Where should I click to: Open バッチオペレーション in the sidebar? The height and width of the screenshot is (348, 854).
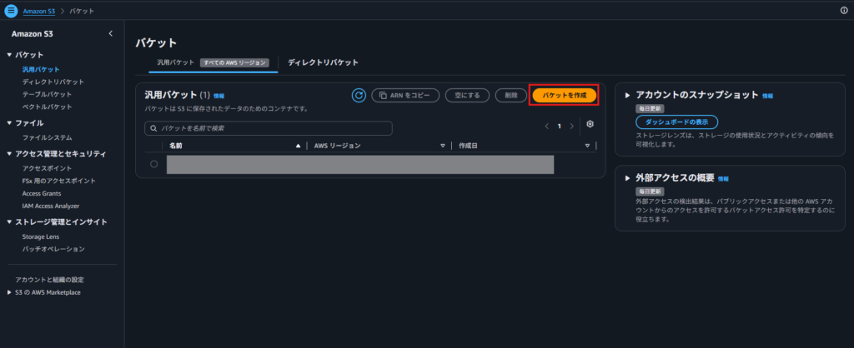click(x=53, y=249)
